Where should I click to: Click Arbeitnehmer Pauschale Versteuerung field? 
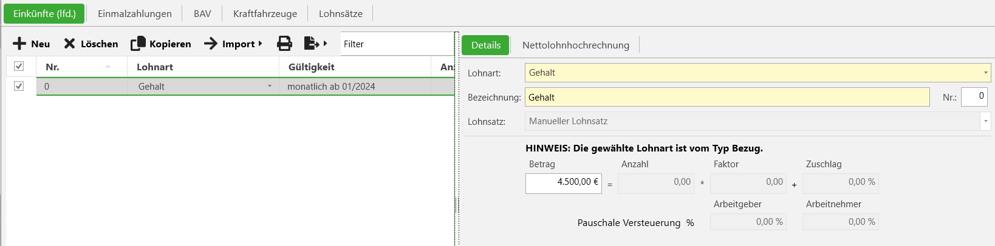point(841,222)
